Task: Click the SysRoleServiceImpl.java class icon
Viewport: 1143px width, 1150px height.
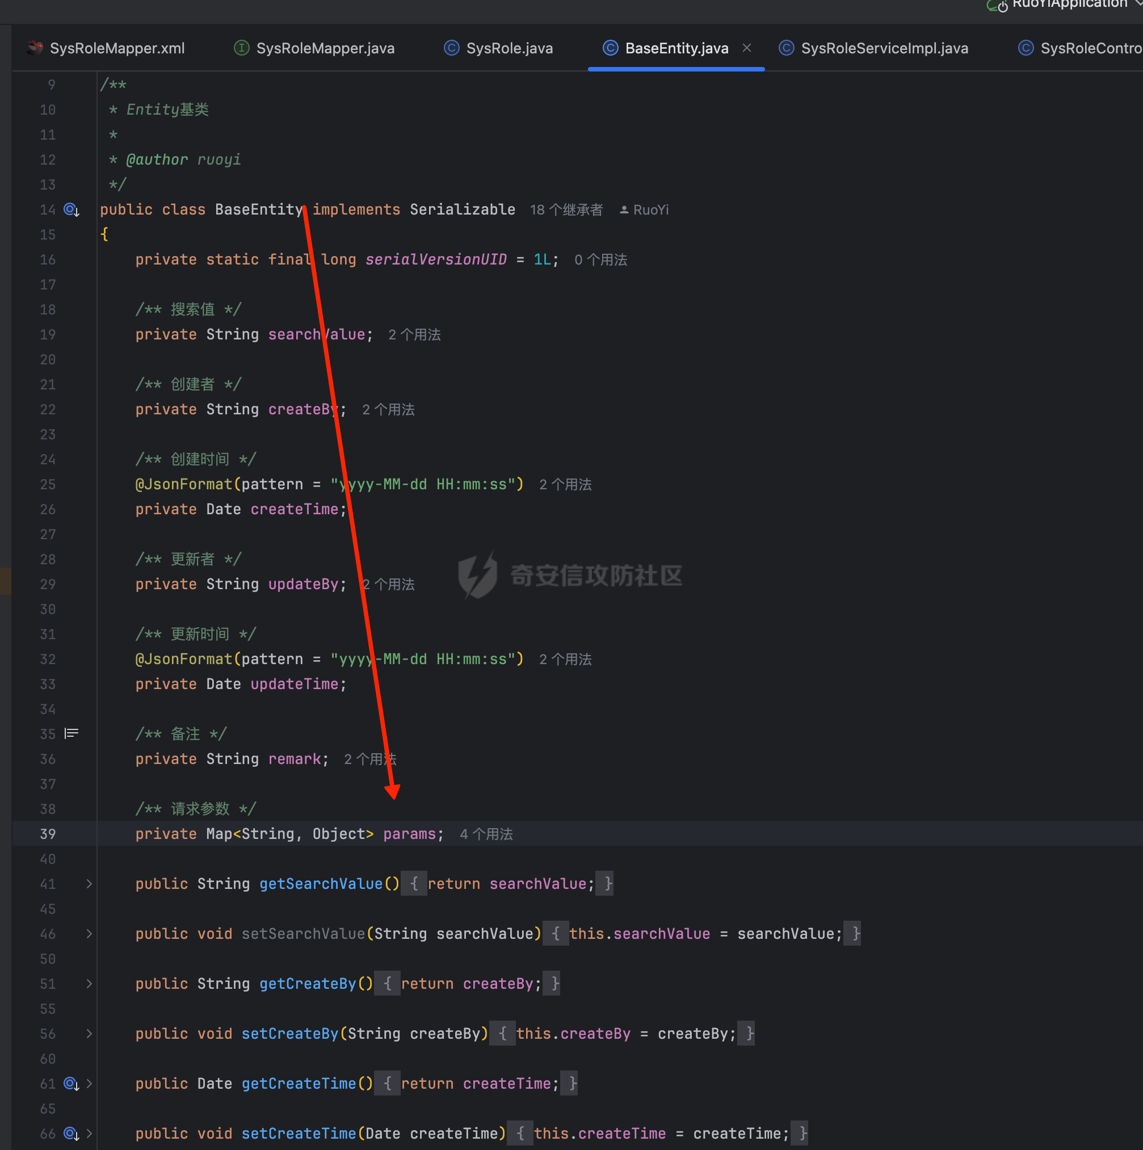Action: [x=787, y=48]
